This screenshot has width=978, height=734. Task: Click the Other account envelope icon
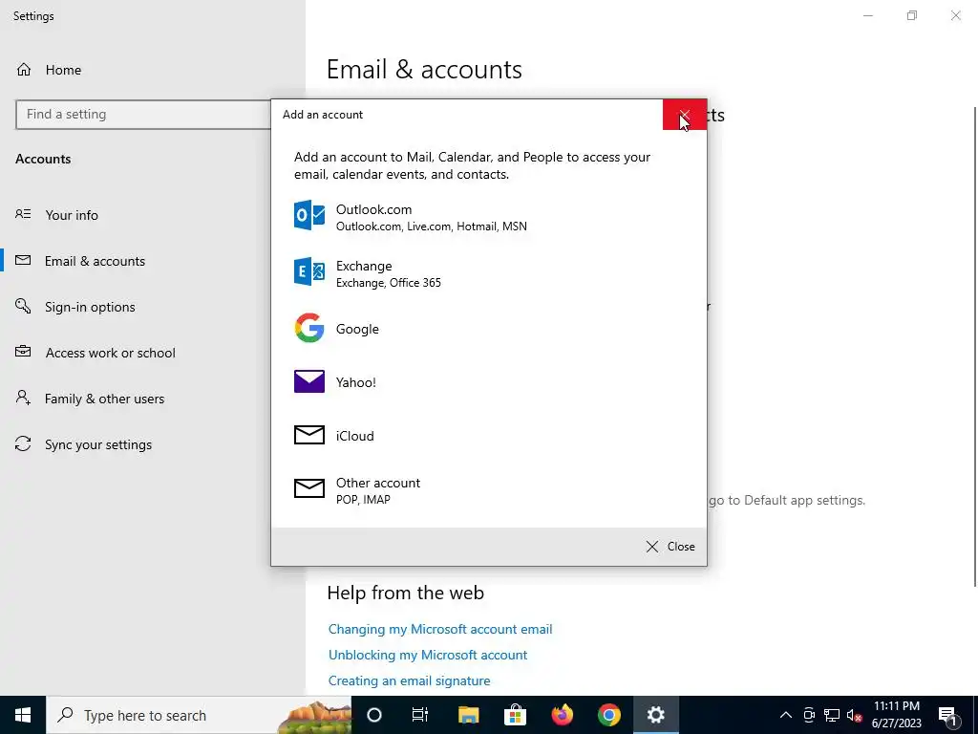tap(309, 488)
